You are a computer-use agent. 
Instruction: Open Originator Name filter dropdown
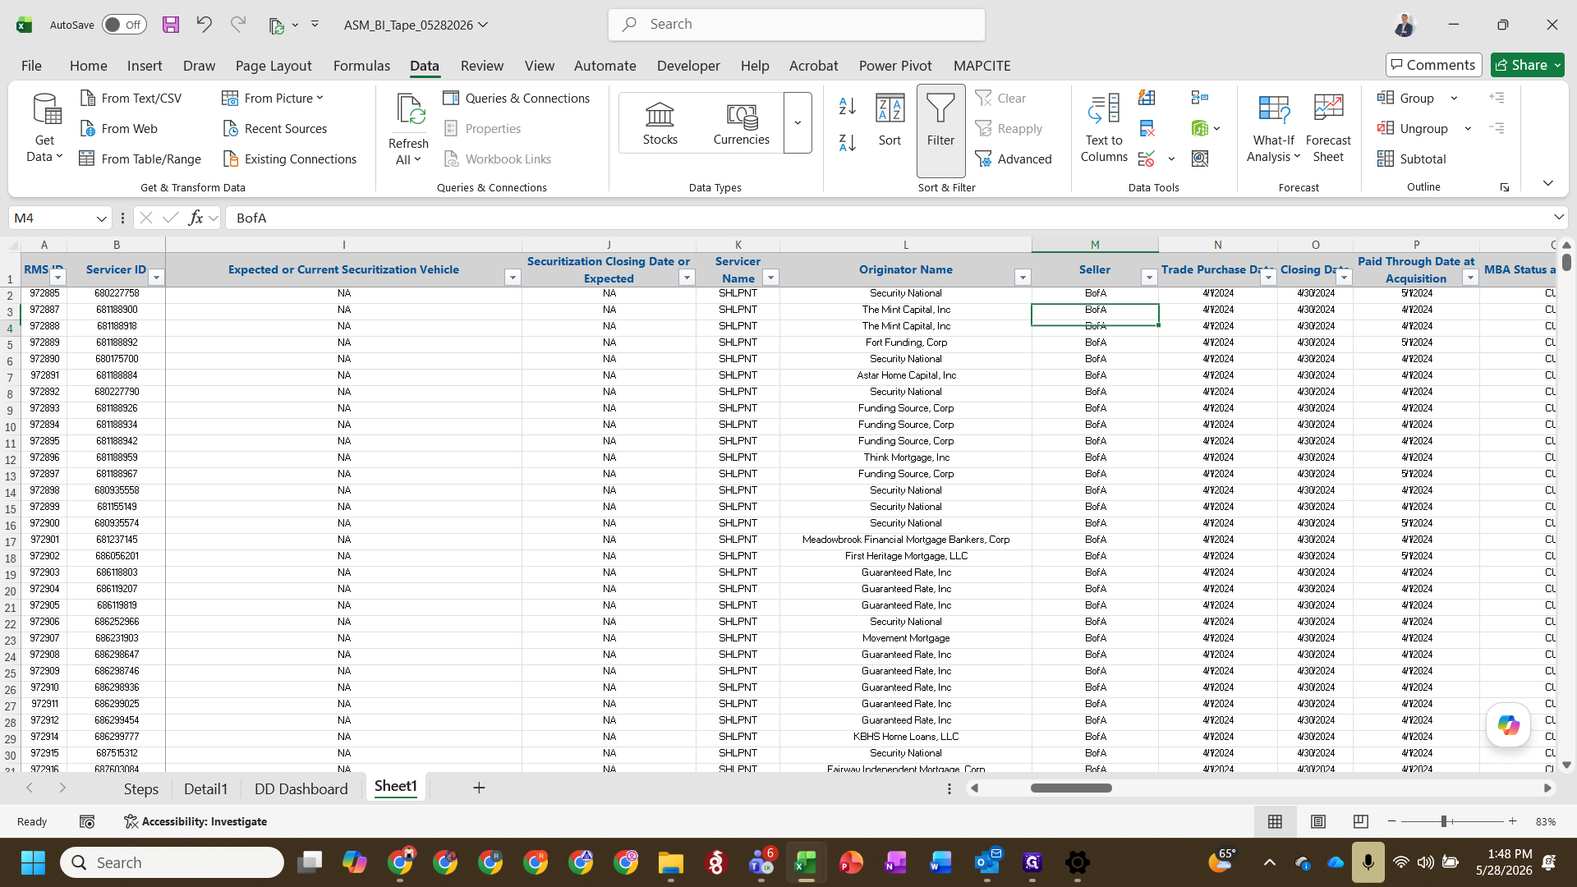(x=1023, y=278)
